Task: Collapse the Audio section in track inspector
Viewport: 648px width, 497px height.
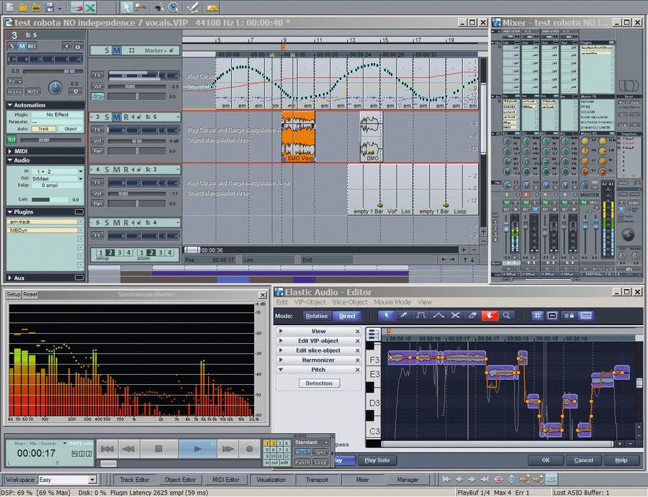Action: (x=10, y=160)
